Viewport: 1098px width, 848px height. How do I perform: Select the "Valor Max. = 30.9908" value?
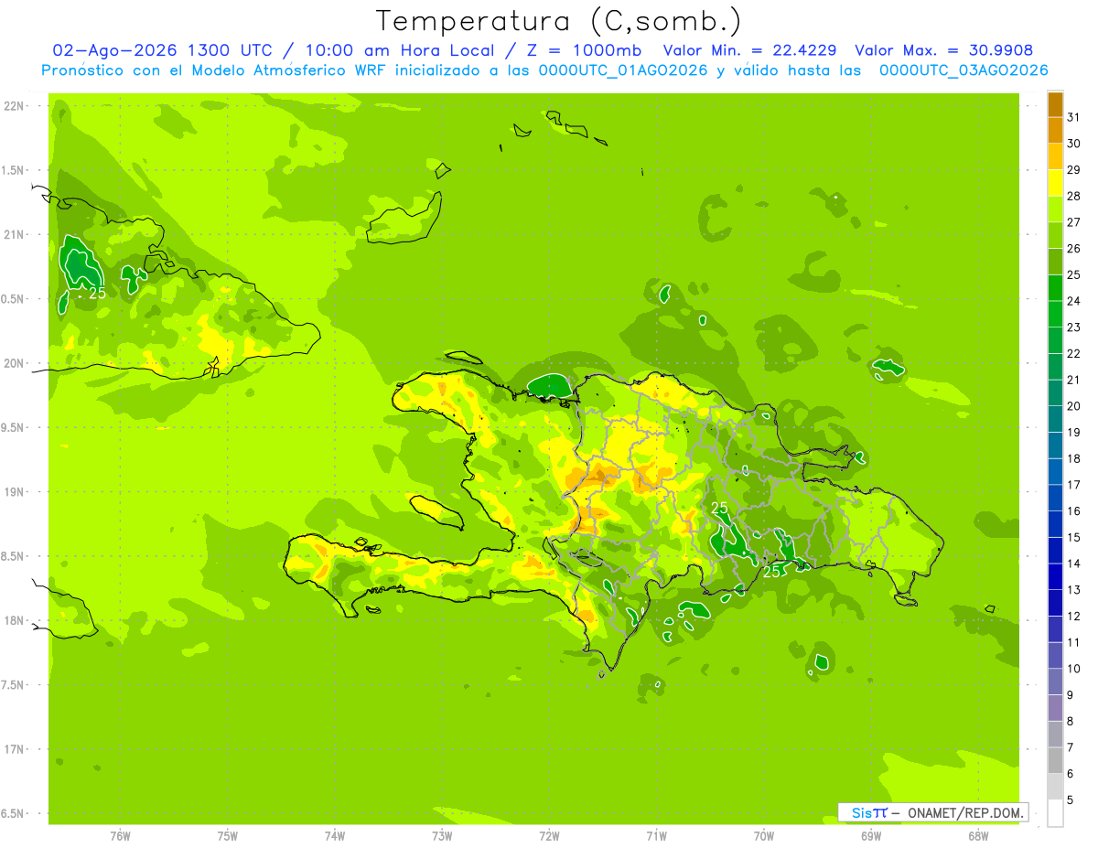(x=944, y=50)
